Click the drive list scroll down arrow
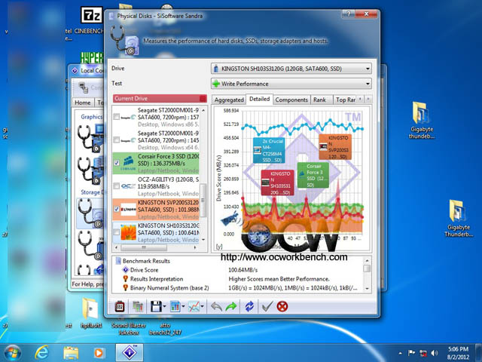Screen dimensions: 482x362 point(203,240)
